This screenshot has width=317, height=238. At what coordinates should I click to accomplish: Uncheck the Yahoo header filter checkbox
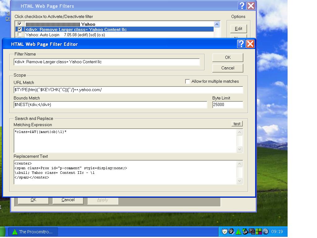click(20, 24)
